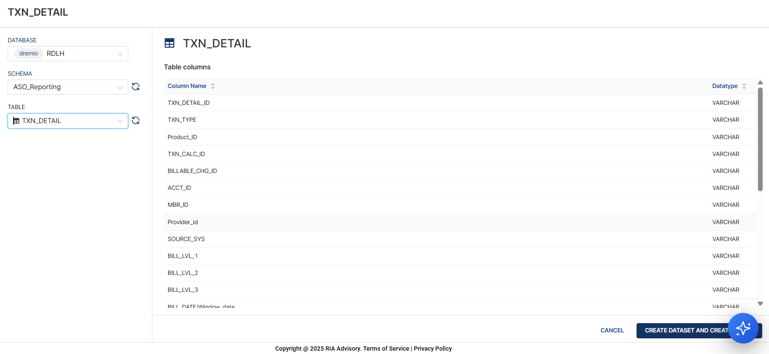The image size is (769, 354).
Task: Open the Terms of Service link
Action: coord(386,349)
